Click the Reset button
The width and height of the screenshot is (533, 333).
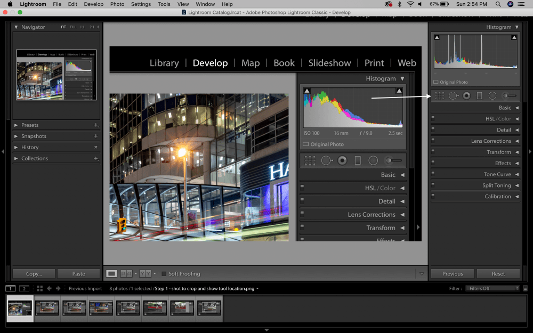(x=498, y=274)
